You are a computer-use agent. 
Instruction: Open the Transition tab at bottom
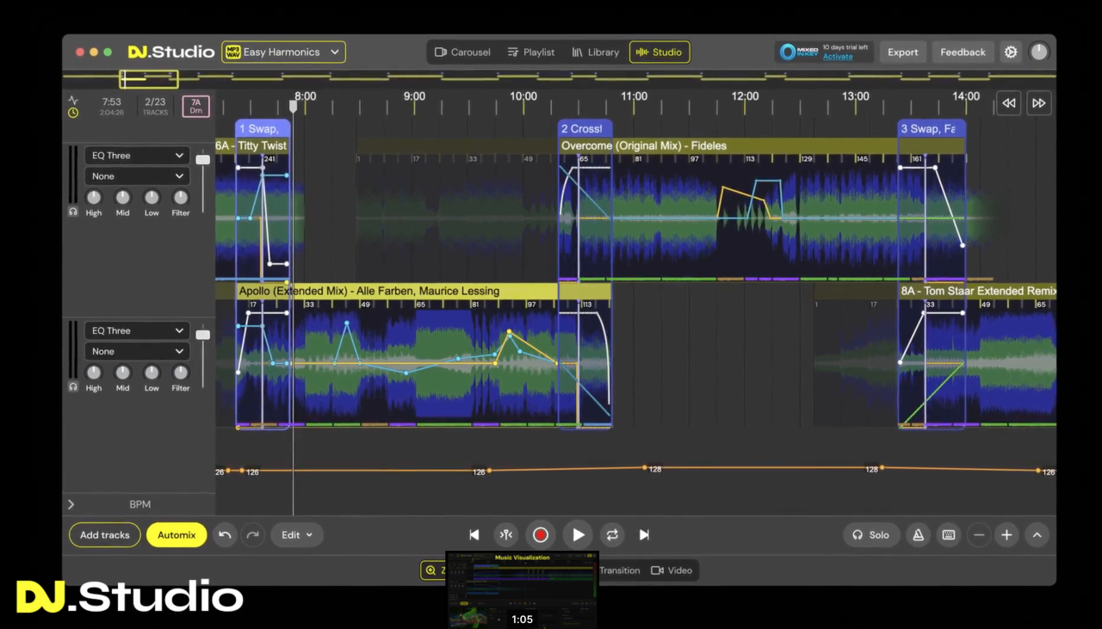pos(620,570)
